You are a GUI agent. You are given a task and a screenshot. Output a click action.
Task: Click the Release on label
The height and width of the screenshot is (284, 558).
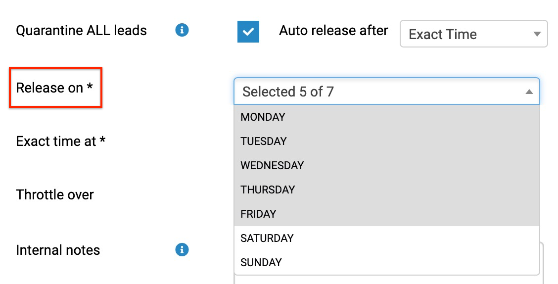pyautogui.click(x=54, y=88)
